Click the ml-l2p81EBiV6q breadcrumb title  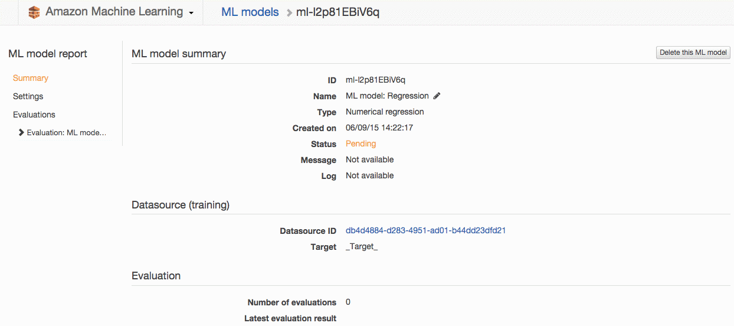pyautogui.click(x=337, y=12)
